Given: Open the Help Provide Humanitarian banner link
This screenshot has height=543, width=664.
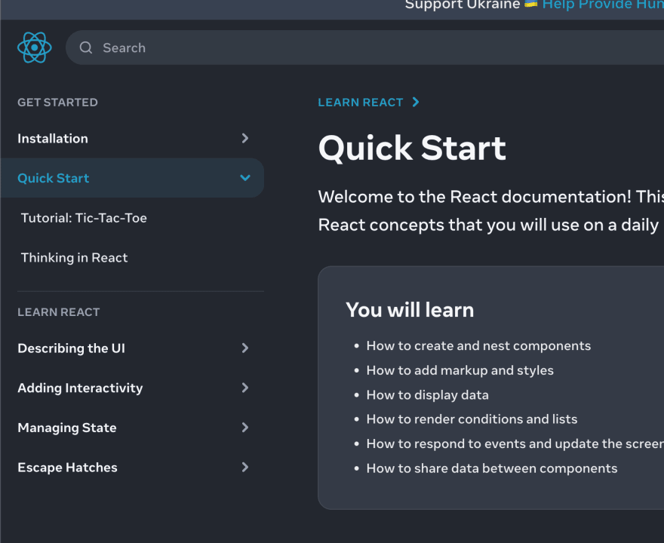Looking at the screenshot, I should [603, 5].
